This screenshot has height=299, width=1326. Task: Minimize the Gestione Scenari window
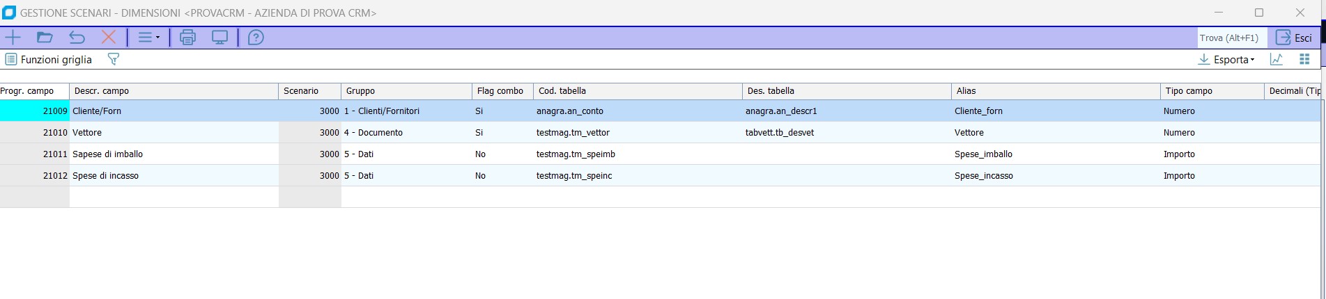1219,13
